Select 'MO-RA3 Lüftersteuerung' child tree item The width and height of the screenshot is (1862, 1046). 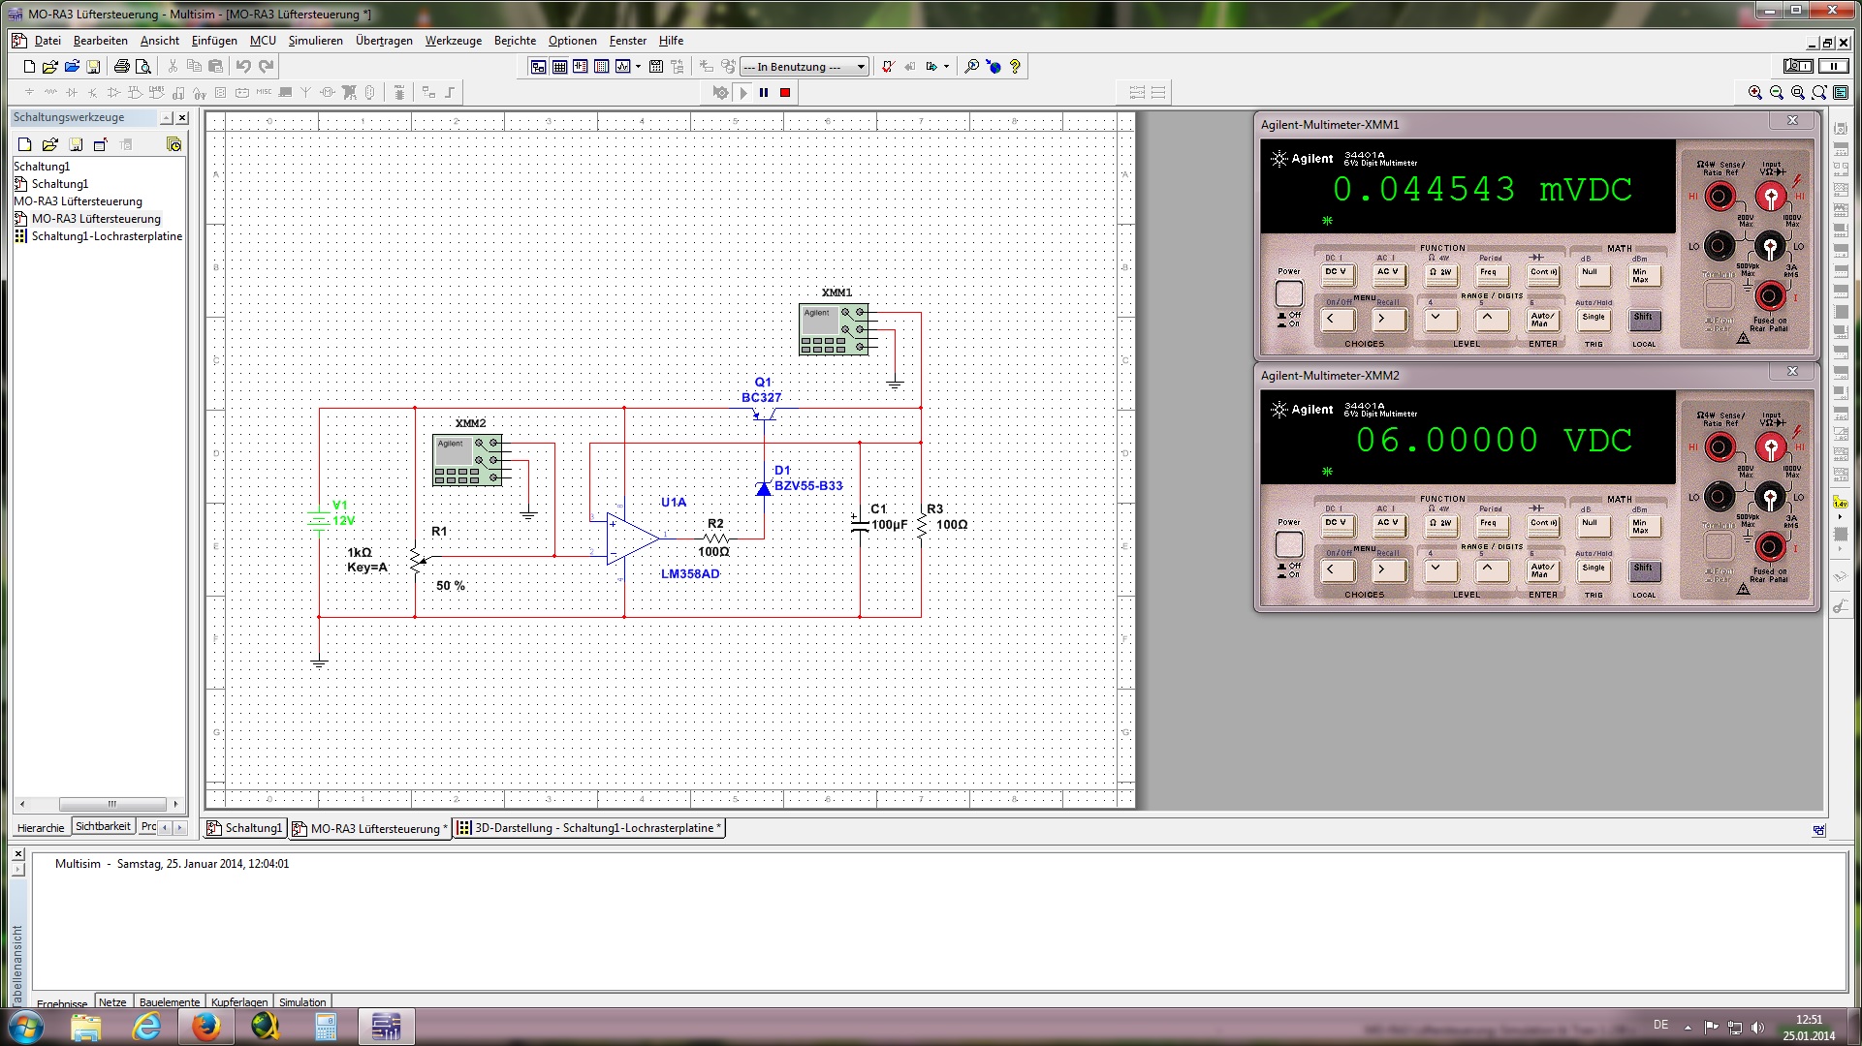96,219
